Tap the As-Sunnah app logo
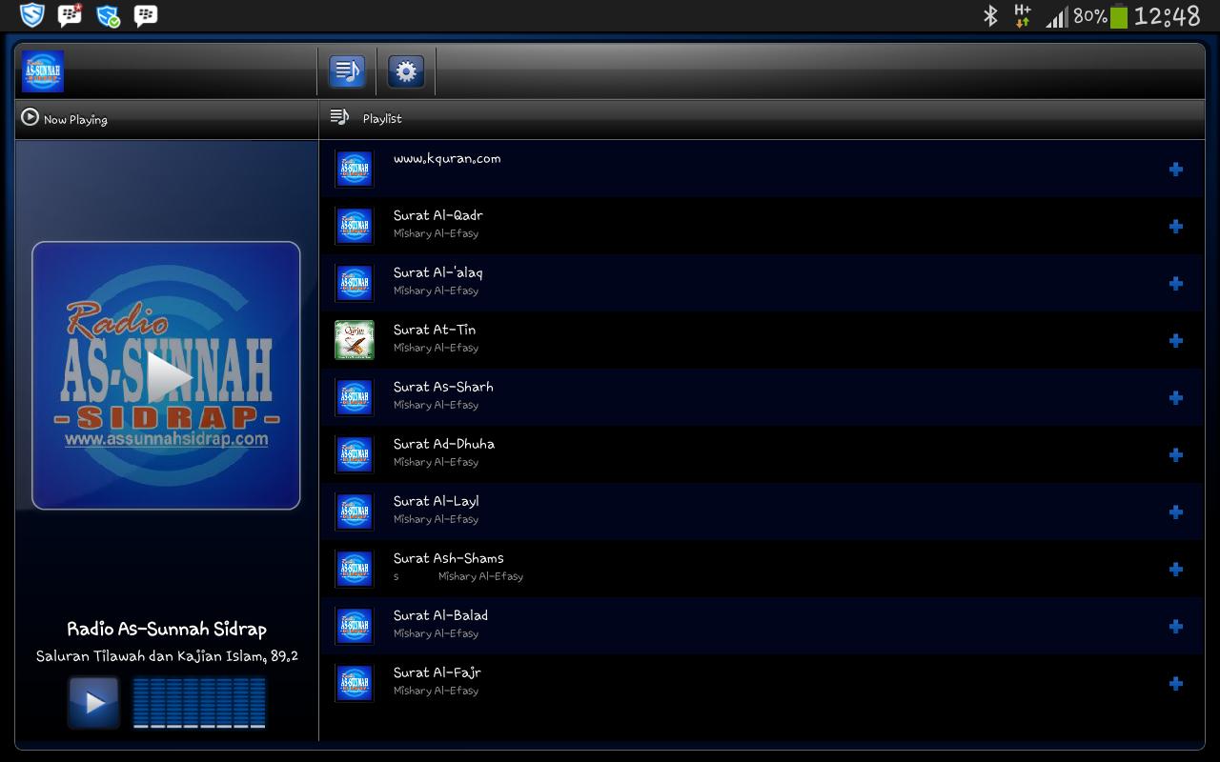This screenshot has width=1220, height=762. [x=43, y=71]
